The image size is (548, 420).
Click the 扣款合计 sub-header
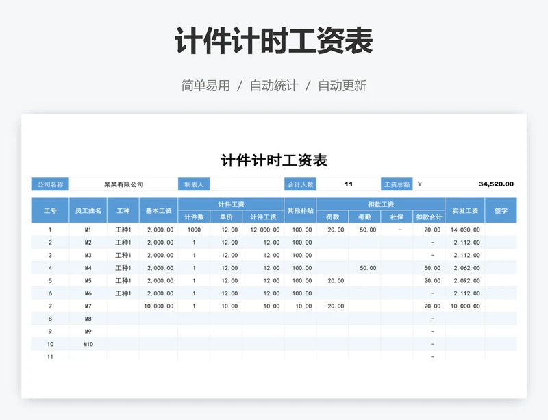click(x=429, y=217)
